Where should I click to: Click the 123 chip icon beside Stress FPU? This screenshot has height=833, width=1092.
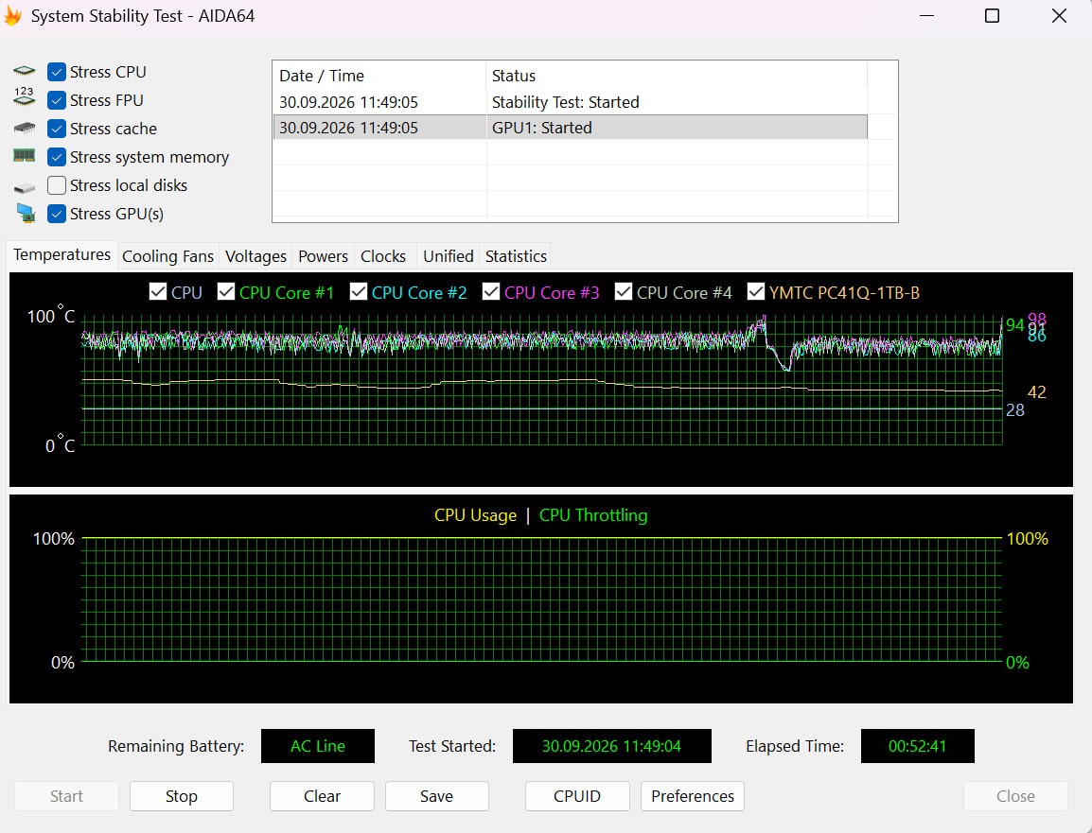(x=25, y=96)
